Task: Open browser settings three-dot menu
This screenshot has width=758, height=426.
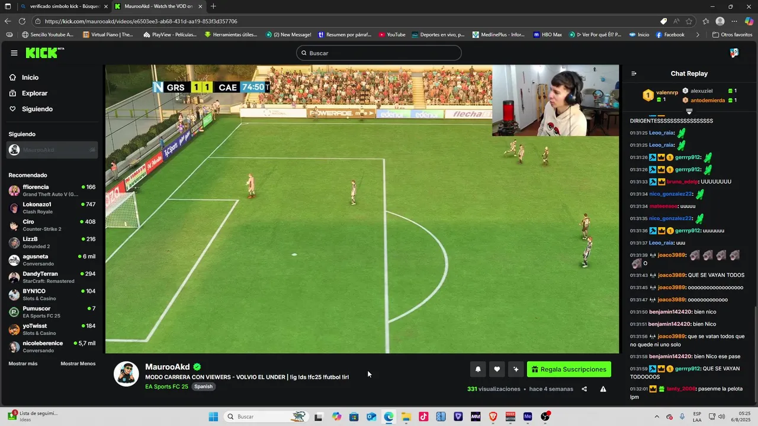Action: 734,21
